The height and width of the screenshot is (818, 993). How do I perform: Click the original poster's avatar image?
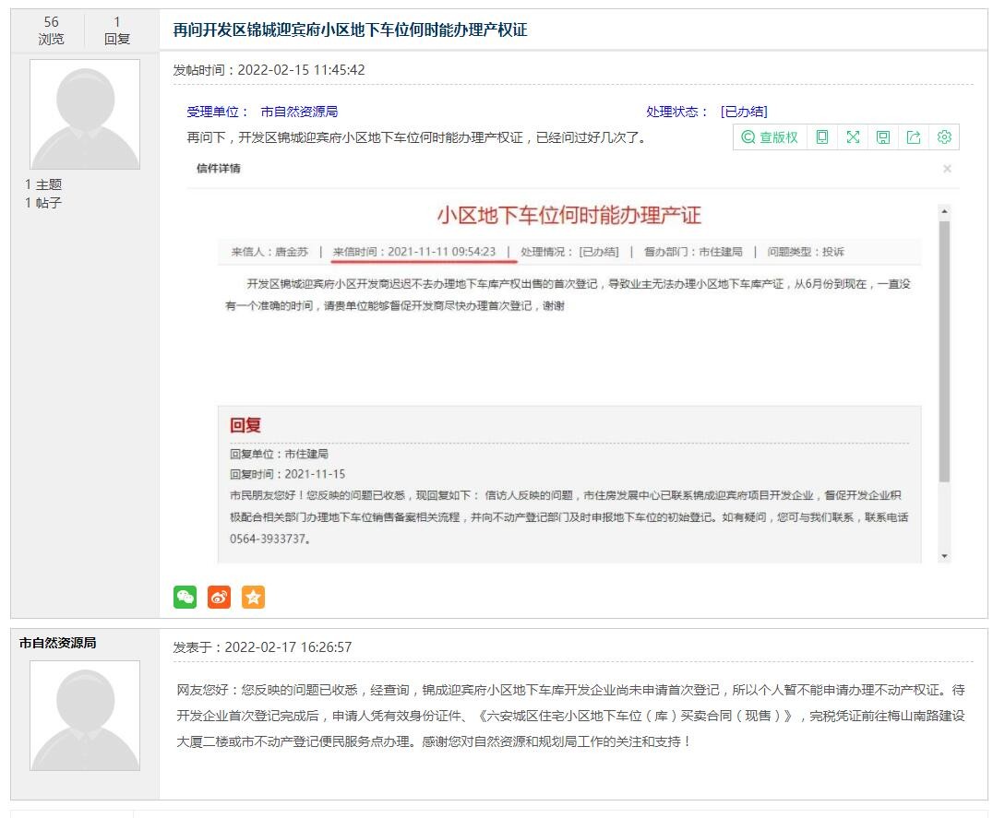85,114
